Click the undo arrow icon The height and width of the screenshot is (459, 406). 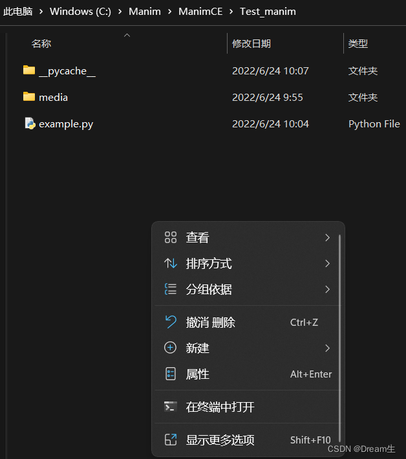[171, 322]
